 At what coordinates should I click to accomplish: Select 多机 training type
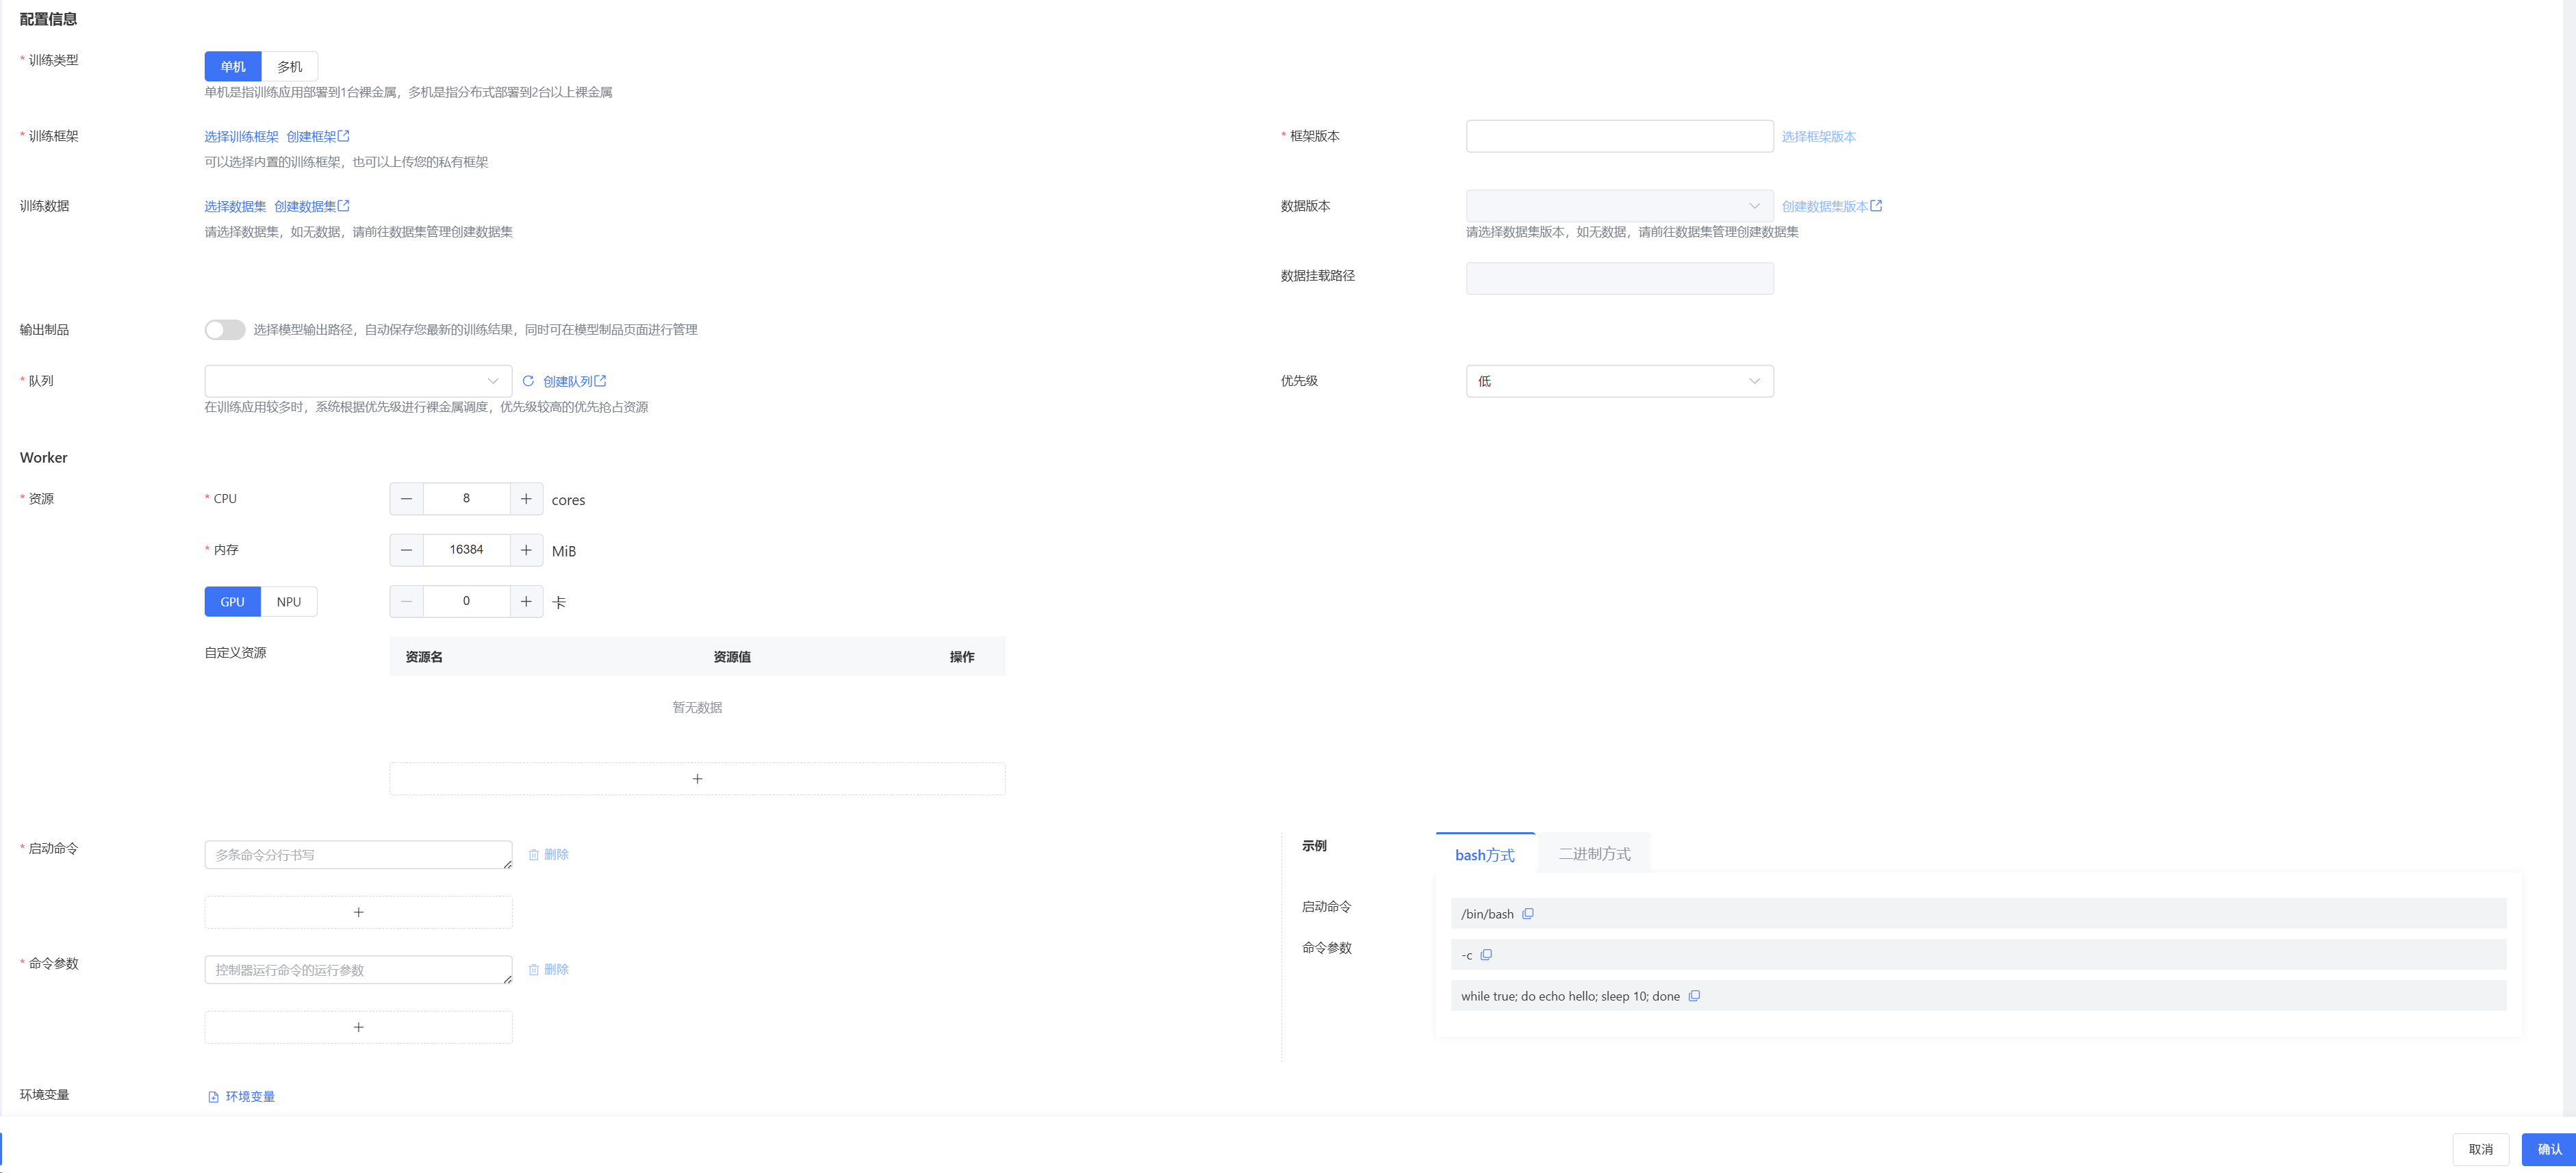(289, 67)
